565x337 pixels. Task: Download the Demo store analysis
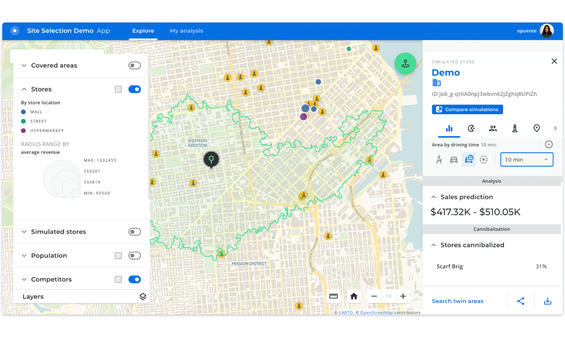click(548, 301)
